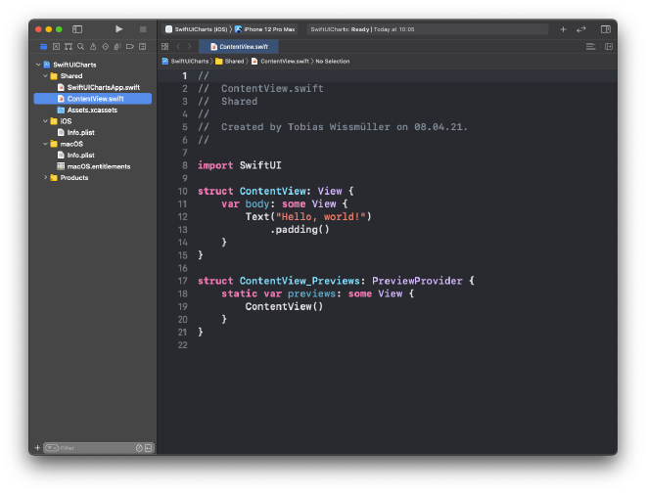Click the Filter field in navigator
The width and height of the screenshot is (646, 493).
tap(93, 448)
